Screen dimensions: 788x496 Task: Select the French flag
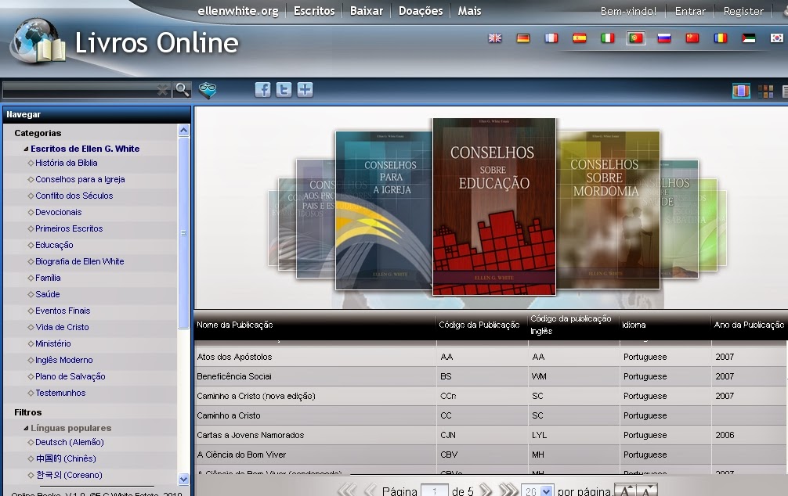point(551,38)
